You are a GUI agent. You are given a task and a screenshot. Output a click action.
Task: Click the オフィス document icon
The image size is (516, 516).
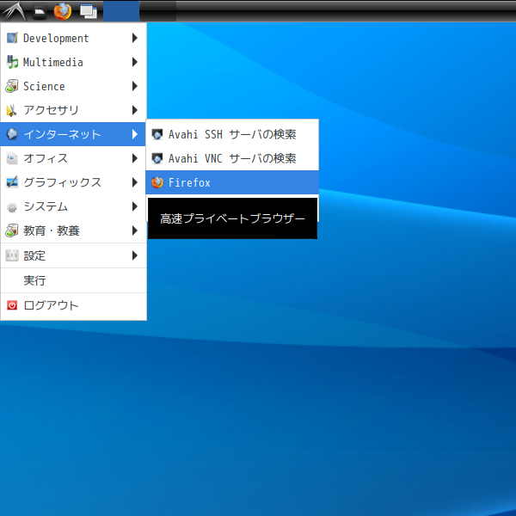[12, 158]
